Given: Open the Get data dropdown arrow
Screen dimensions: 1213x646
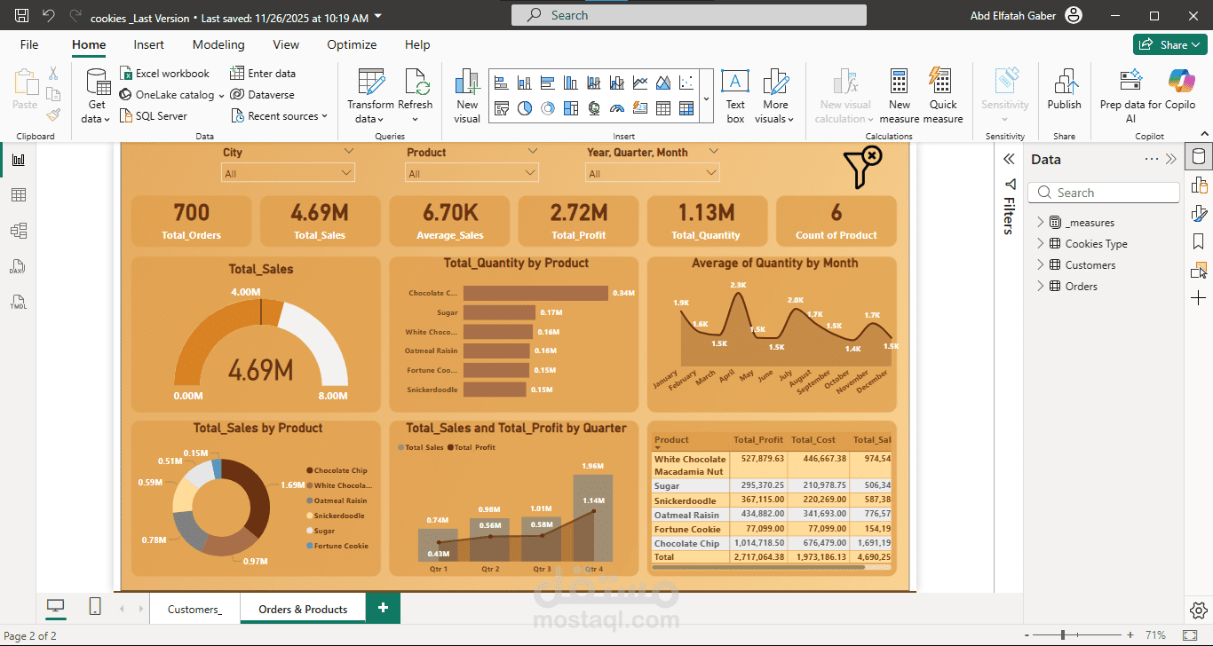Looking at the screenshot, I should point(107,120).
